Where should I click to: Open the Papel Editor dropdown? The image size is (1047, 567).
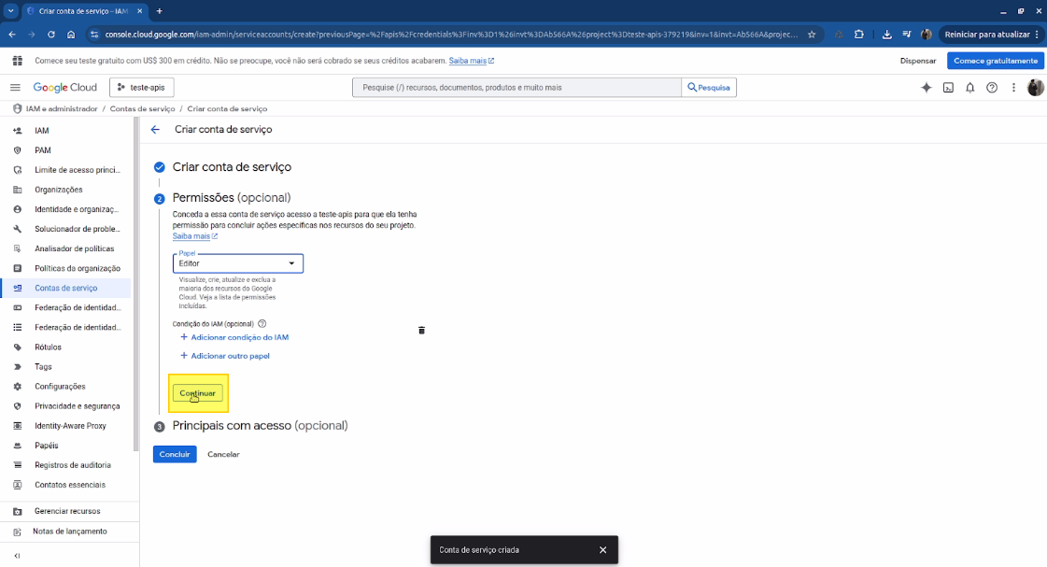point(238,263)
